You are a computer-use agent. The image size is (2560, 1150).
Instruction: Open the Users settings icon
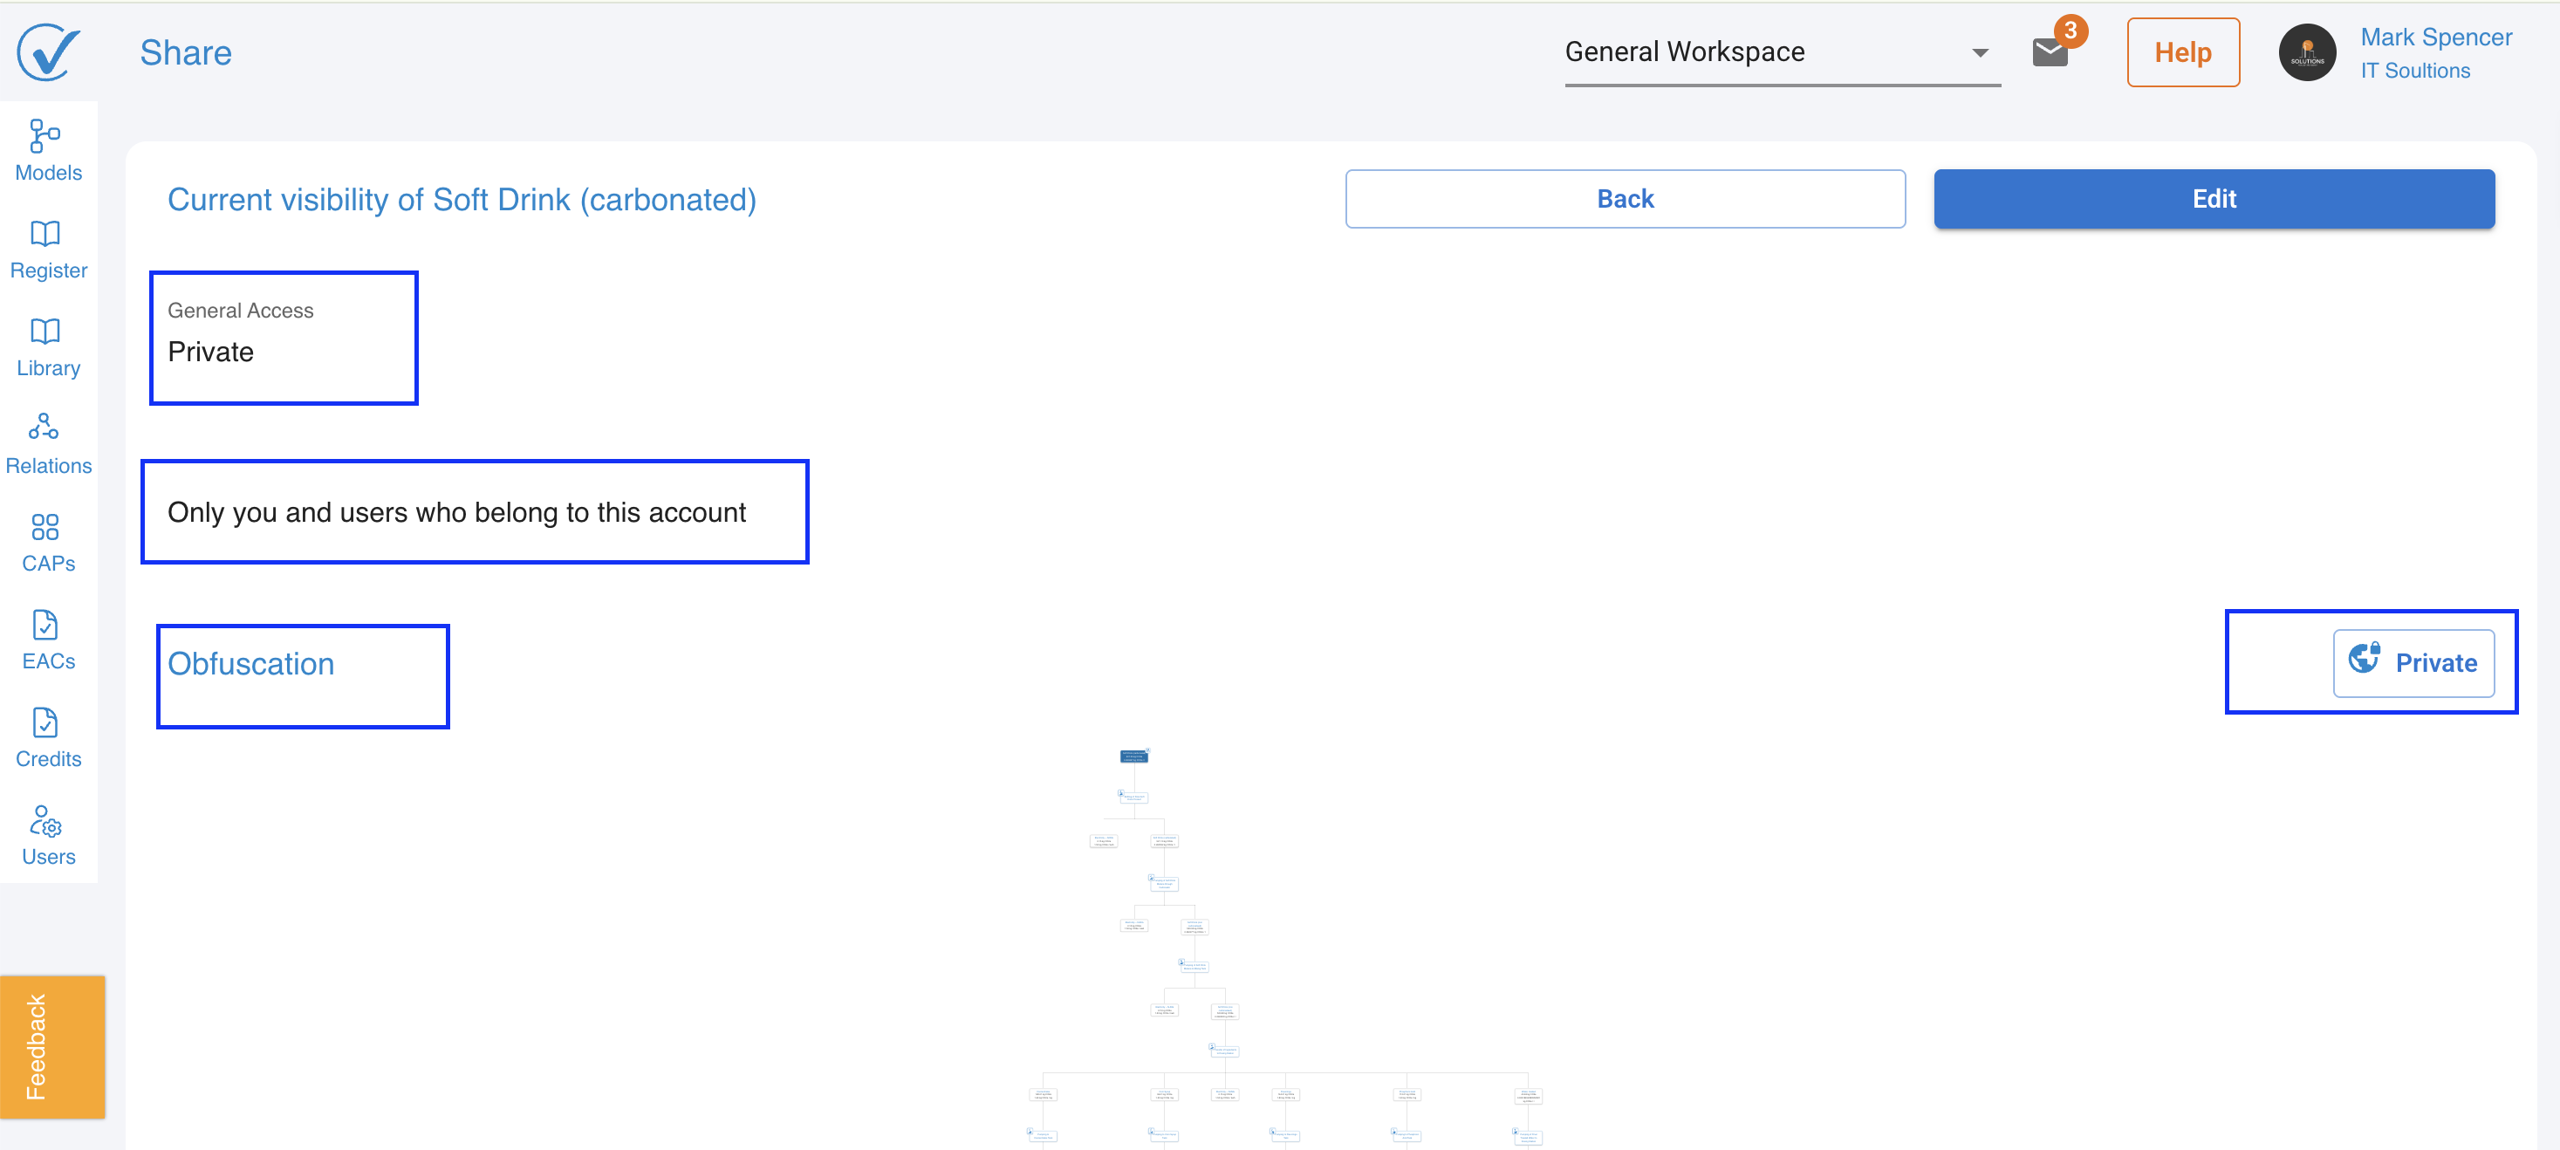click(44, 821)
